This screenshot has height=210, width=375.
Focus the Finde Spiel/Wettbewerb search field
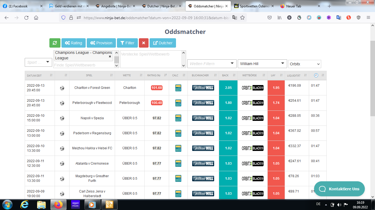[x=84, y=65]
